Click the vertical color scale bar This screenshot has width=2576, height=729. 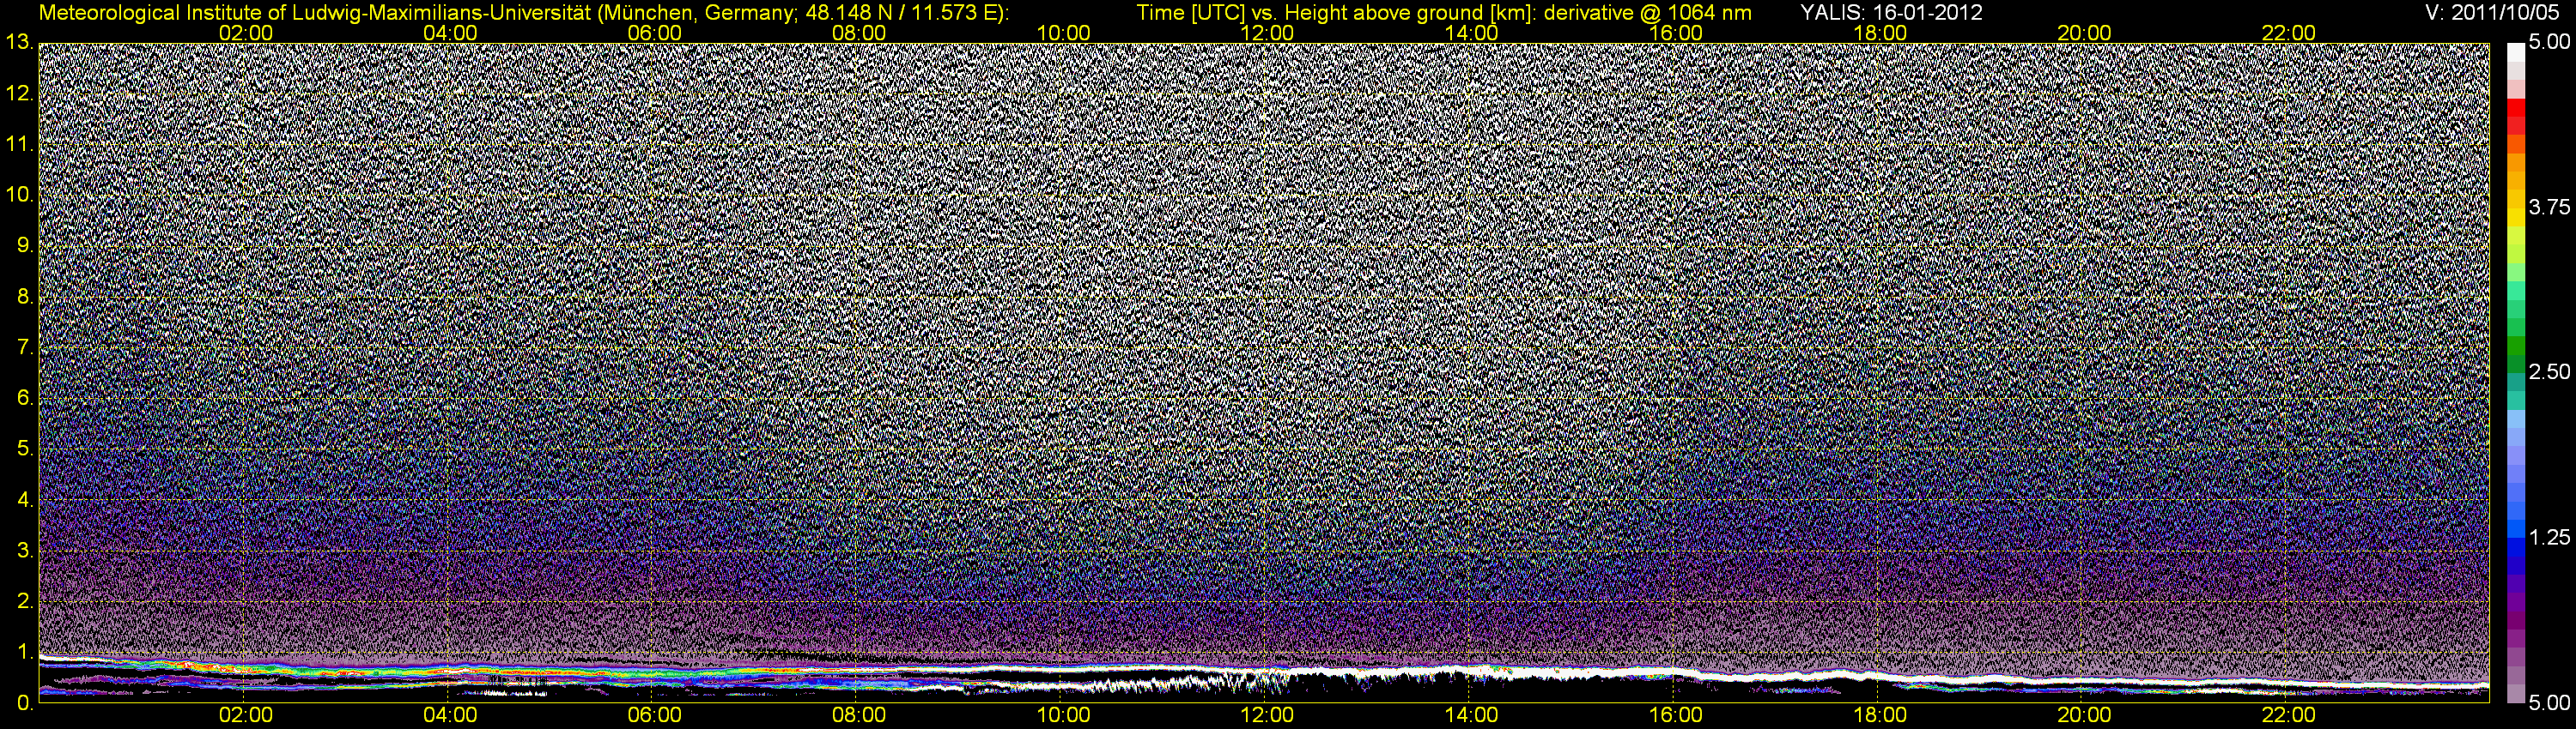(2515, 372)
